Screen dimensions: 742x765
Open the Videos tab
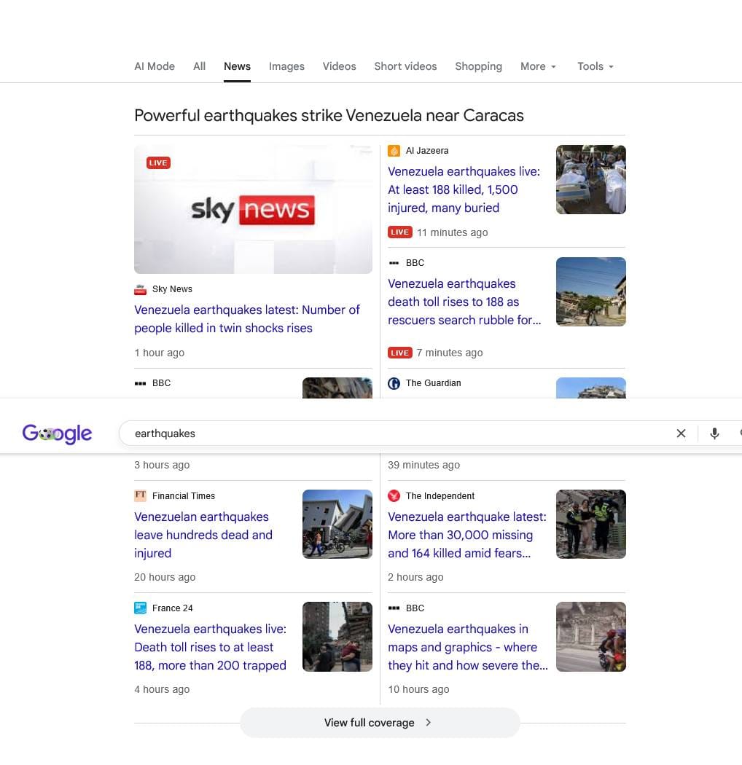[x=339, y=66]
